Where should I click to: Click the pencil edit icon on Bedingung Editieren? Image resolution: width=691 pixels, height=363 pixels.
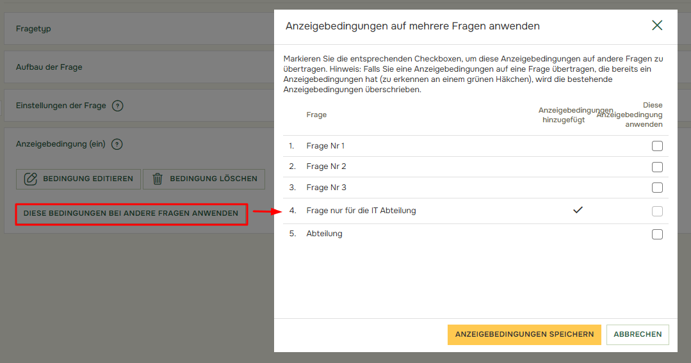[30, 179]
